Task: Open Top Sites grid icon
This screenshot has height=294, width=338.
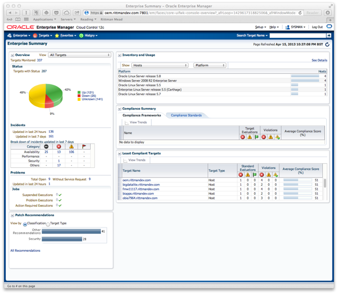Action: pos(26,19)
